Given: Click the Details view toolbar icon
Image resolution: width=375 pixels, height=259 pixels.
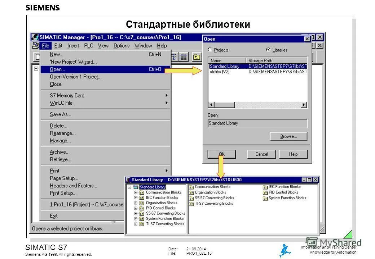Looking at the screenshot, I should [184, 57].
